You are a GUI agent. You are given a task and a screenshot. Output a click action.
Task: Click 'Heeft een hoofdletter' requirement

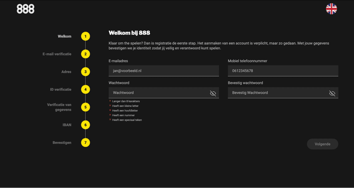click(125, 110)
